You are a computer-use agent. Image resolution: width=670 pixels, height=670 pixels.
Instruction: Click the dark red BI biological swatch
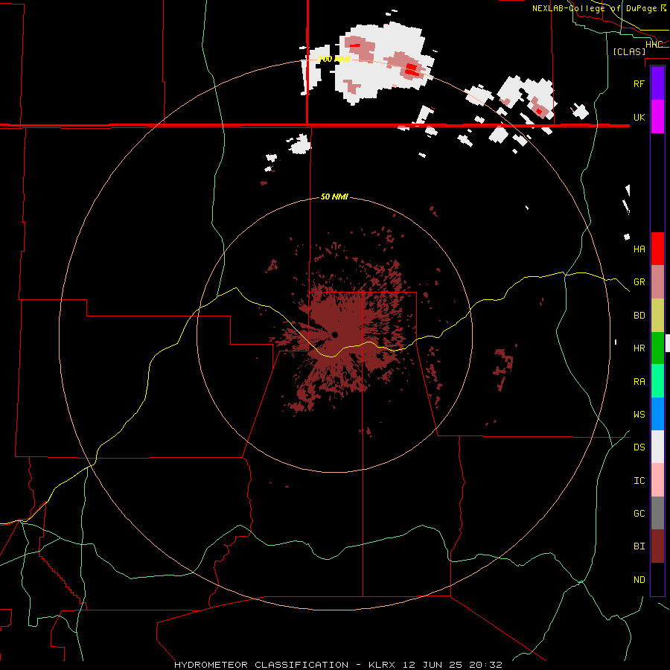coord(657,546)
